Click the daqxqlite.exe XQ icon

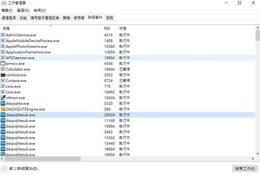tap(3, 103)
